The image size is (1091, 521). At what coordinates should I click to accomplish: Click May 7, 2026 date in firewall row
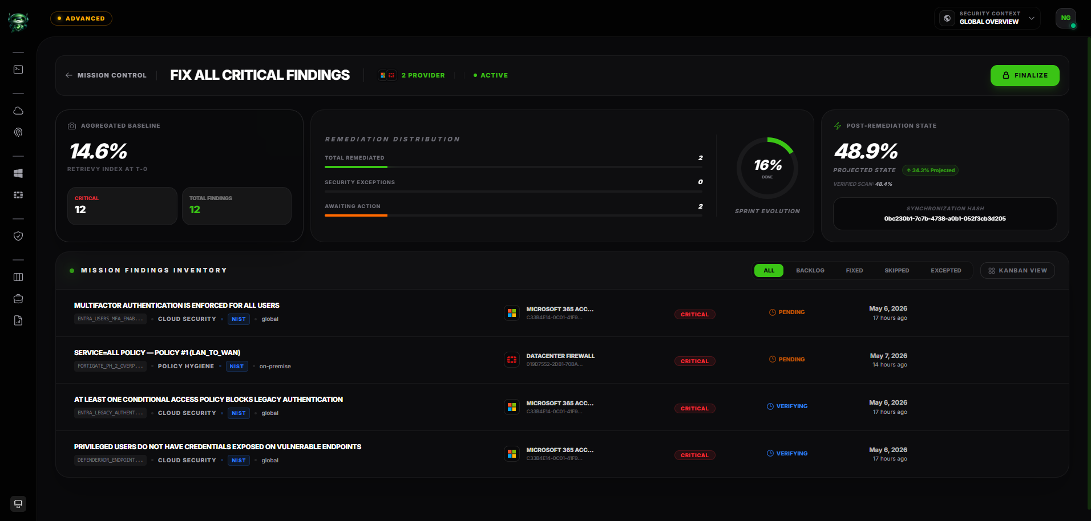pos(888,356)
